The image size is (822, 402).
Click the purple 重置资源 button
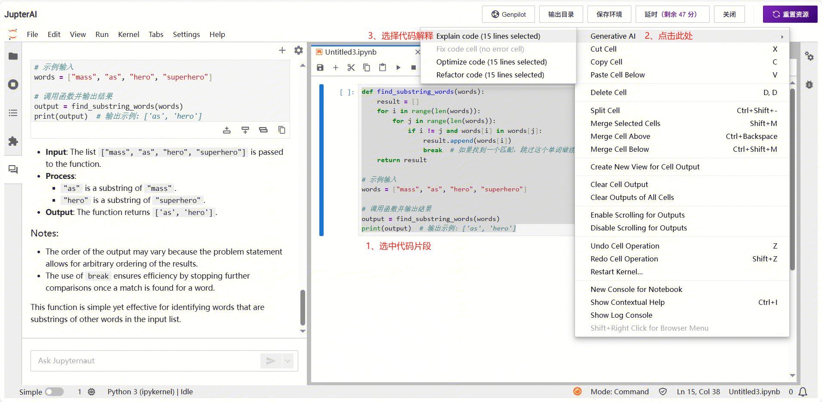[790, 14]
